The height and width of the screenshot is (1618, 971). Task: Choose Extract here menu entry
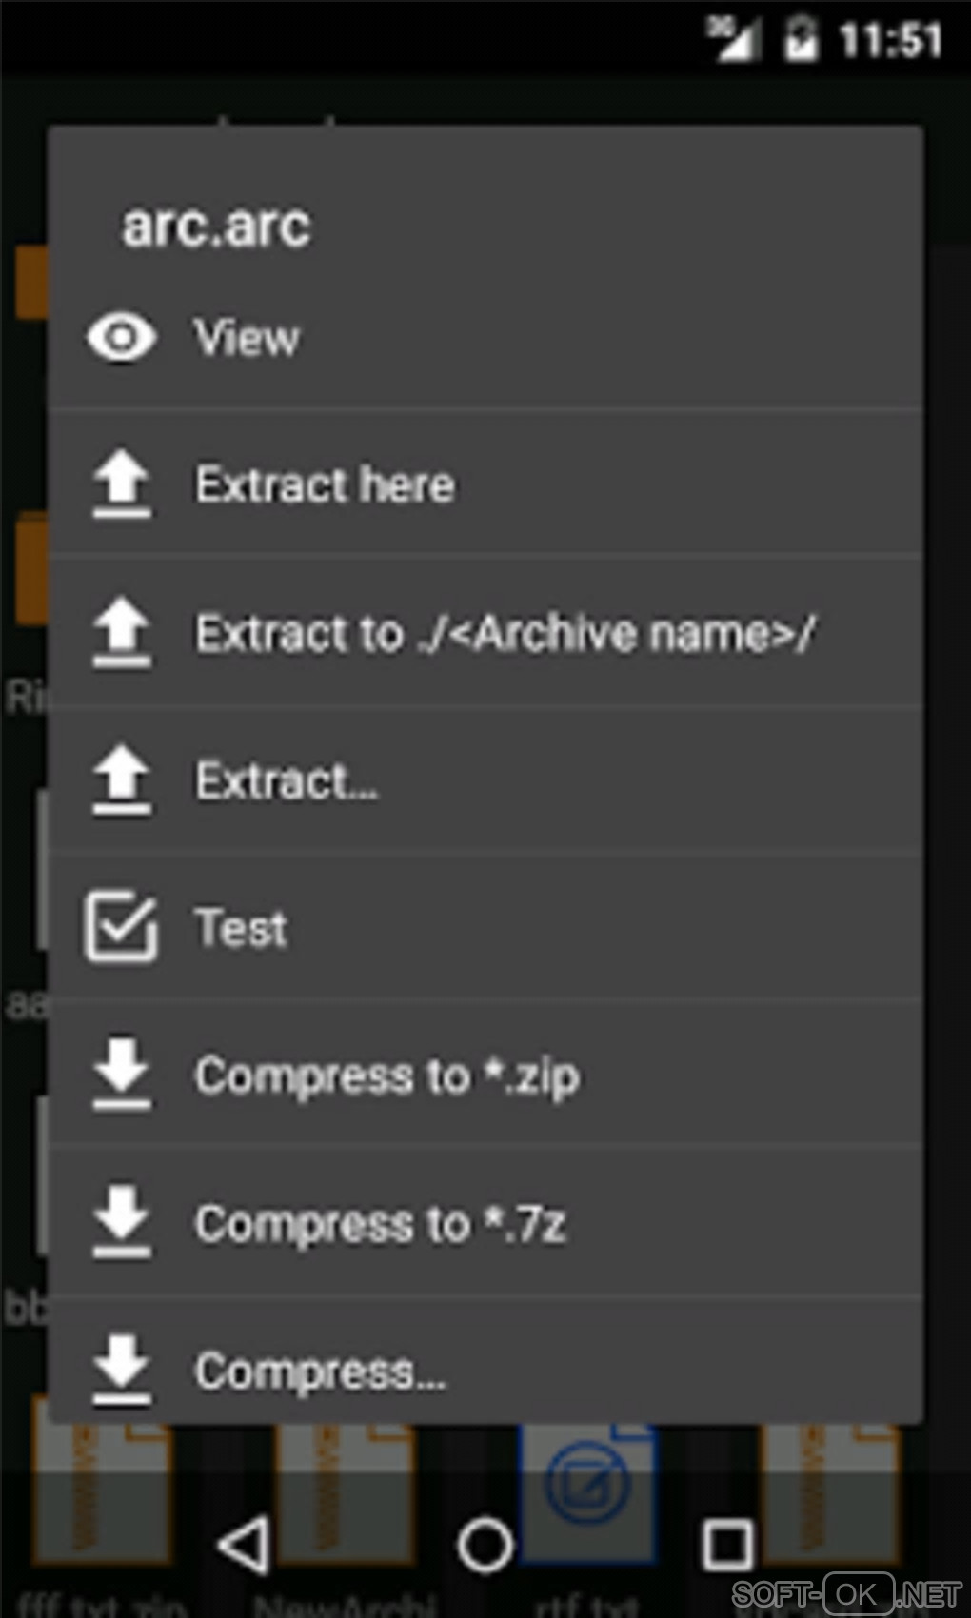325,485
